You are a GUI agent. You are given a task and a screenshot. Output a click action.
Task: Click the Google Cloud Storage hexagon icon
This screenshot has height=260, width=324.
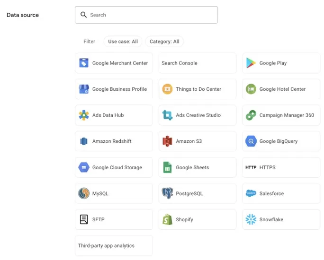coord(84,167)
